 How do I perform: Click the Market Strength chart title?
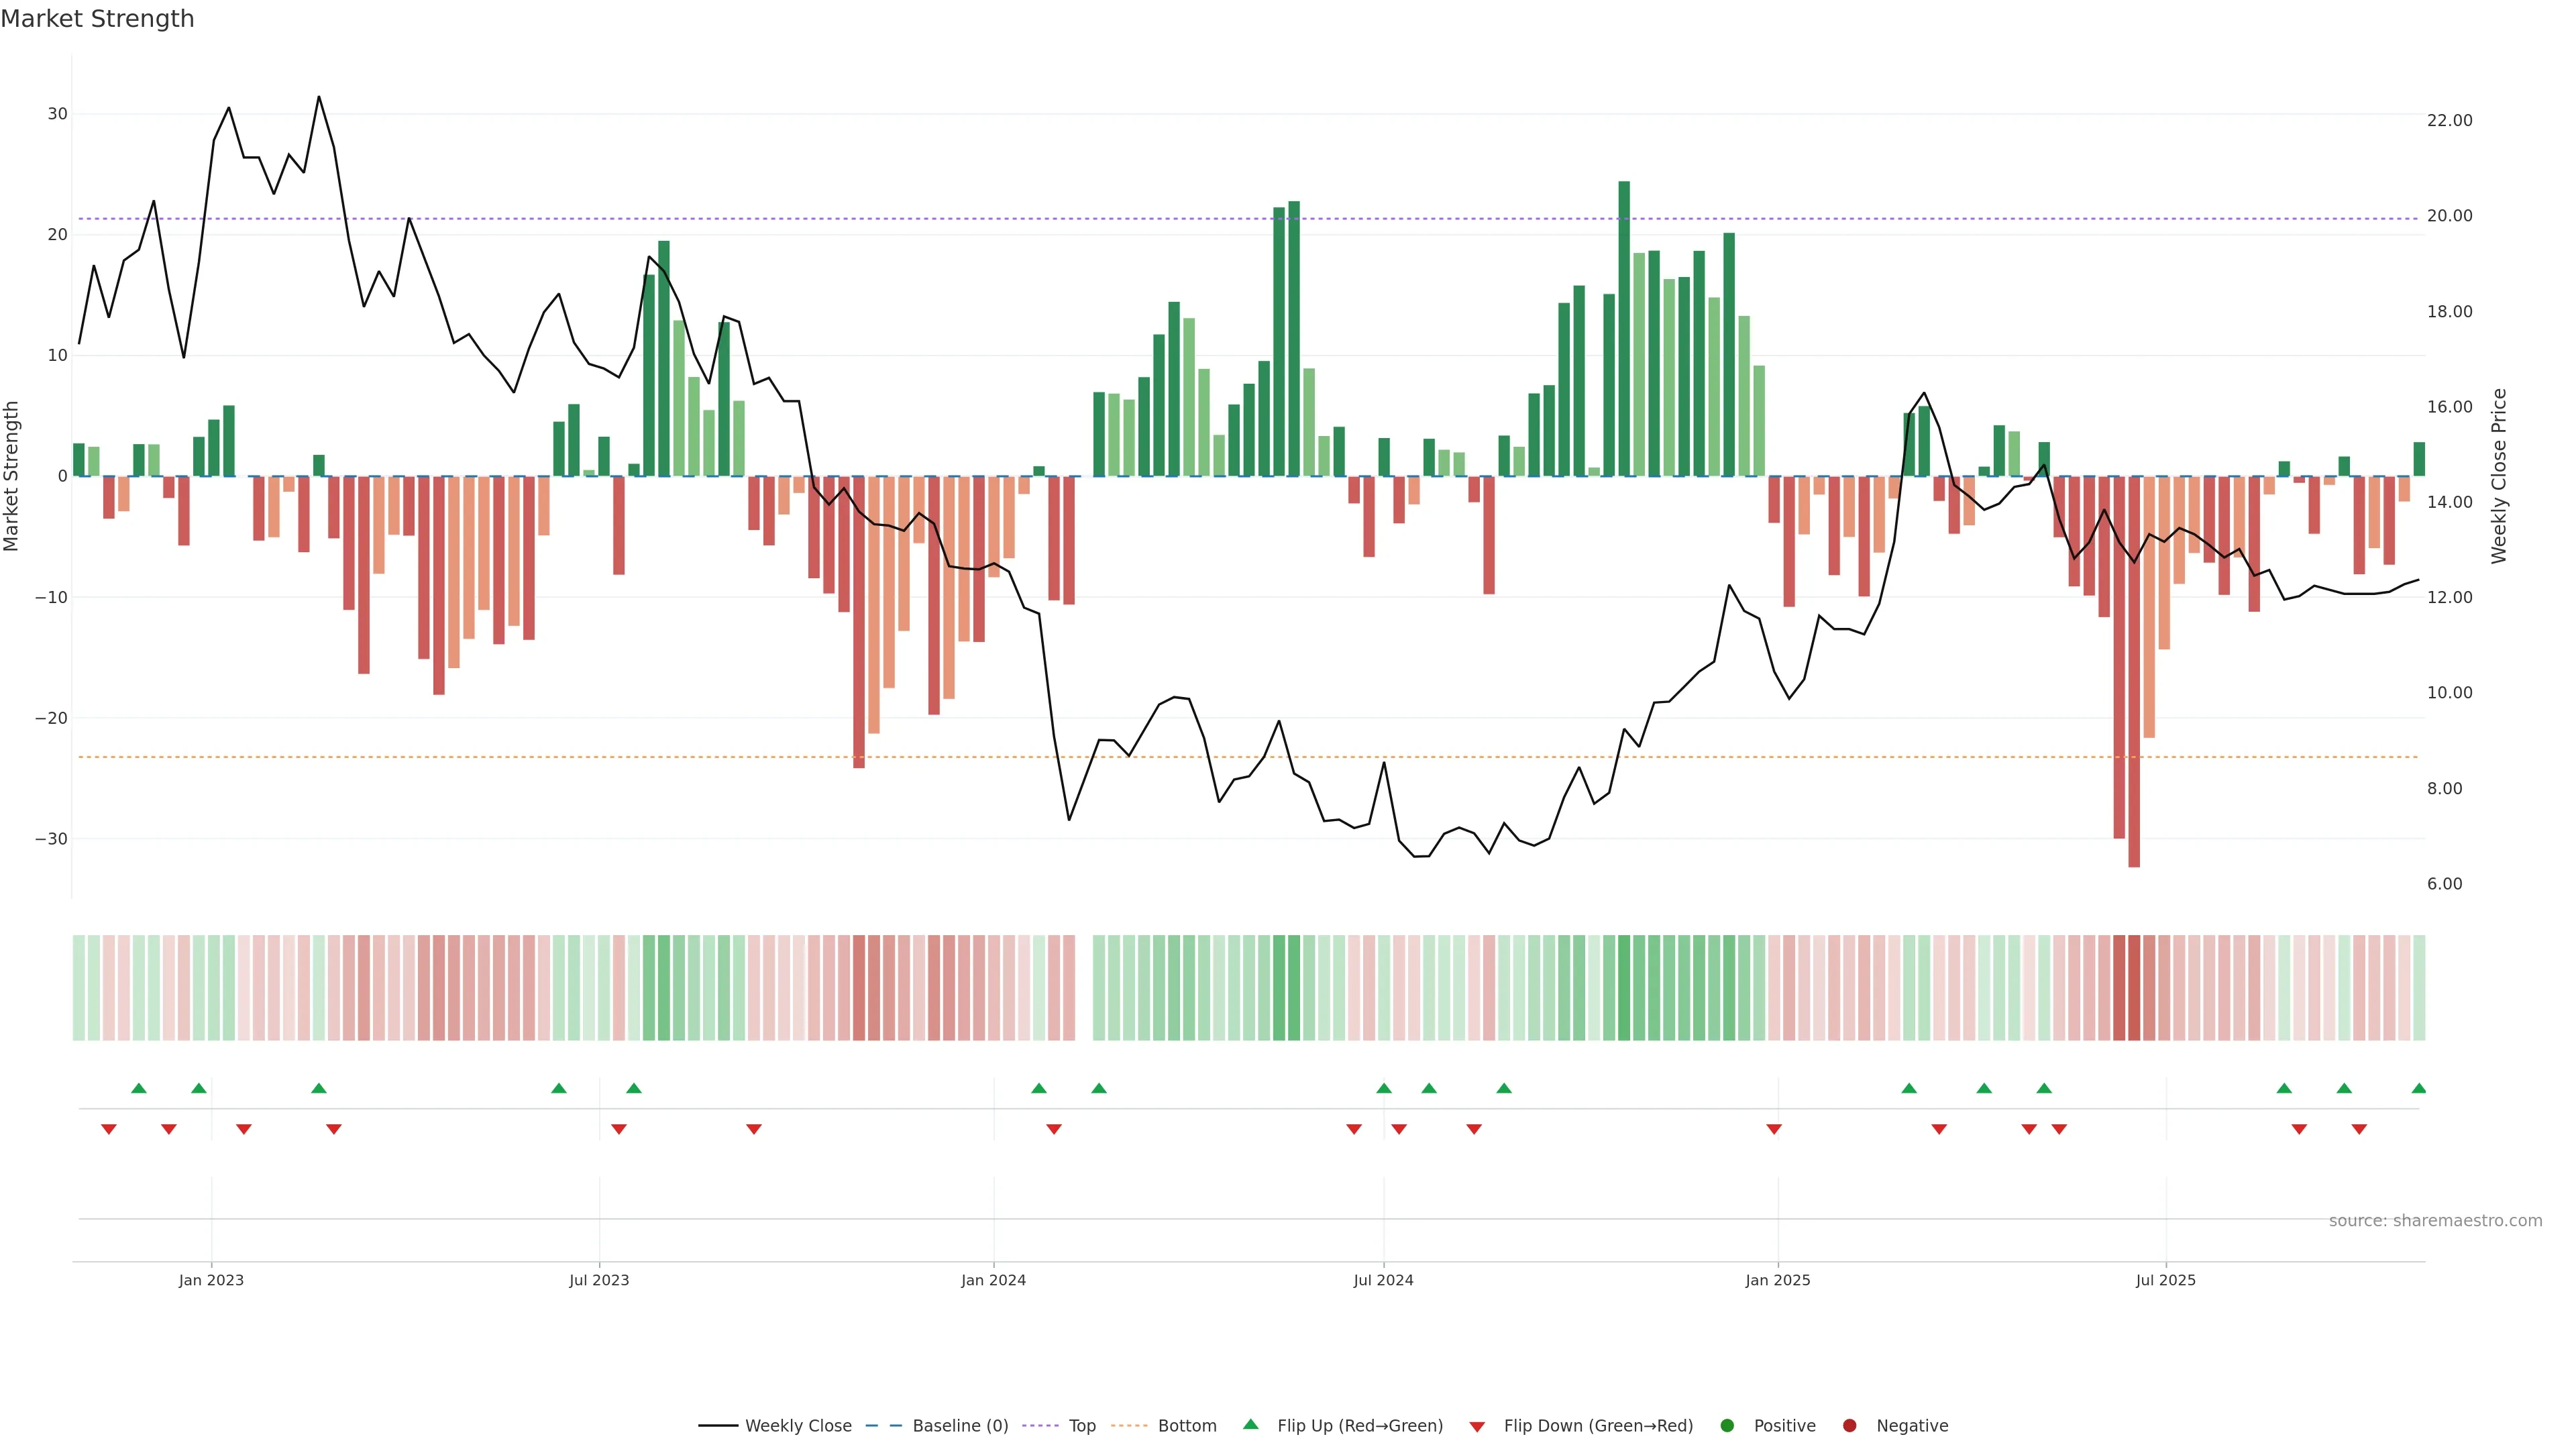coord(97,19)
